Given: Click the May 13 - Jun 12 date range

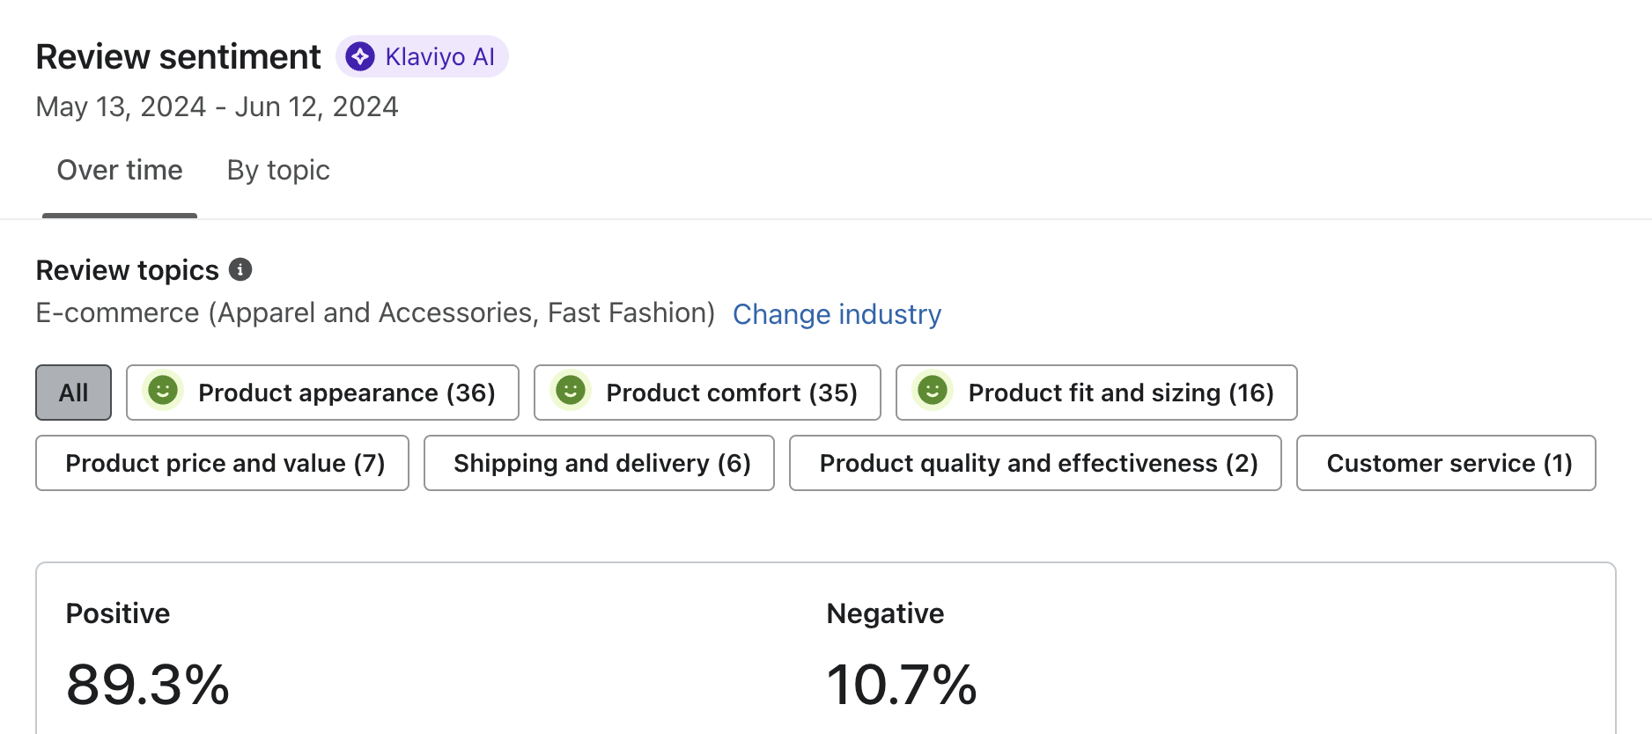Looking at the screenshot, I should click(217, 106).
